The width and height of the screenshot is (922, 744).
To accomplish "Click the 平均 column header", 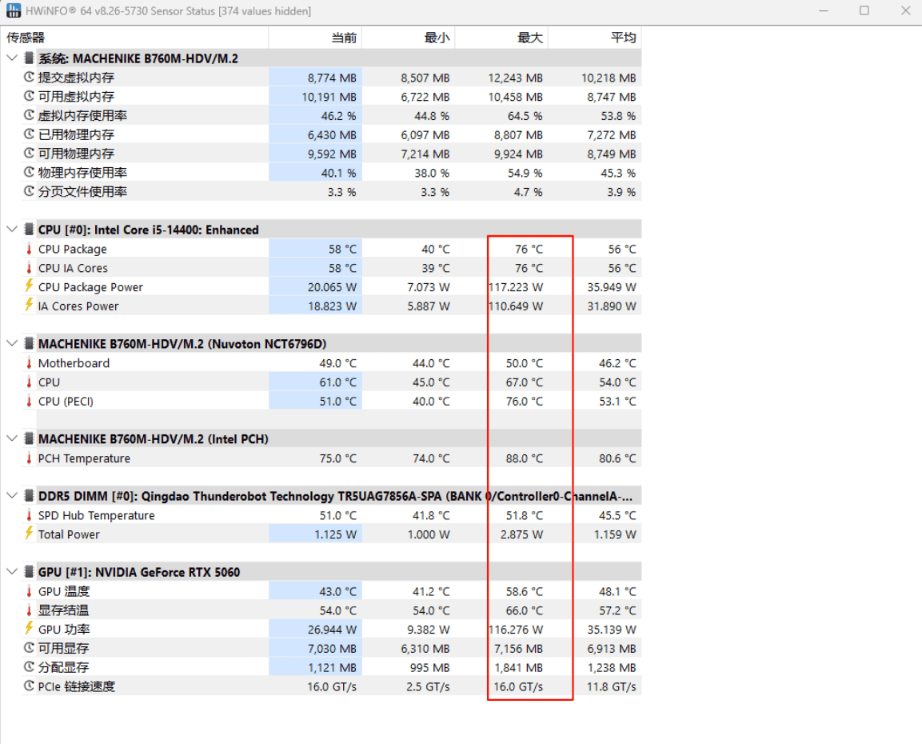I will (x=595, y=38).
